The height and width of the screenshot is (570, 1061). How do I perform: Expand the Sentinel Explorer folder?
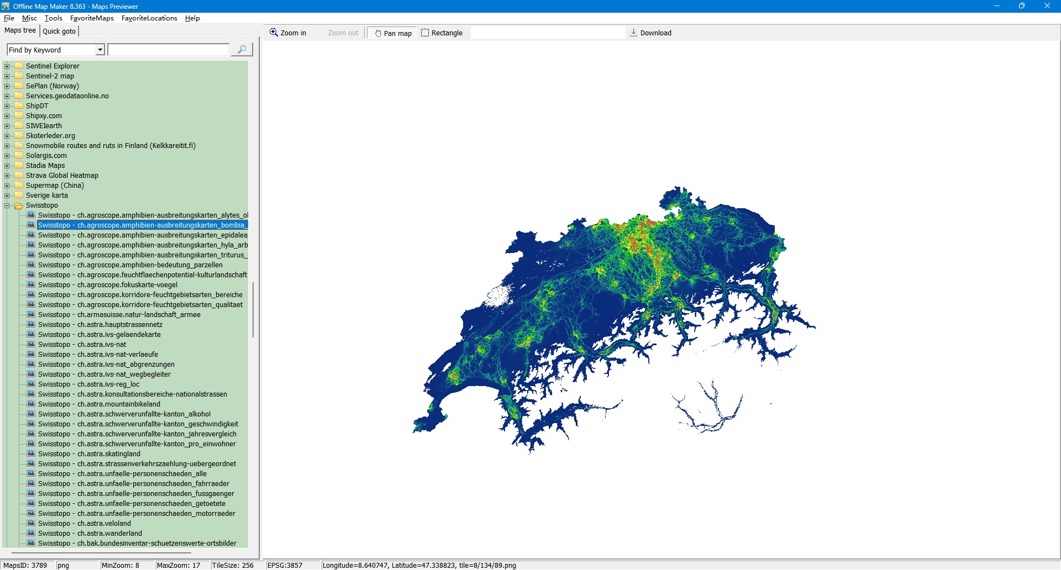pyautogui.click(x=7, y=66)
